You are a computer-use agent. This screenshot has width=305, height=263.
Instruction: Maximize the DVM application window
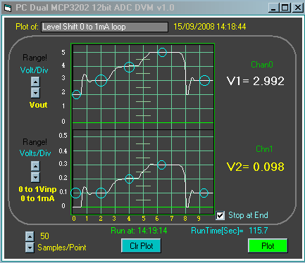point(285,8)
